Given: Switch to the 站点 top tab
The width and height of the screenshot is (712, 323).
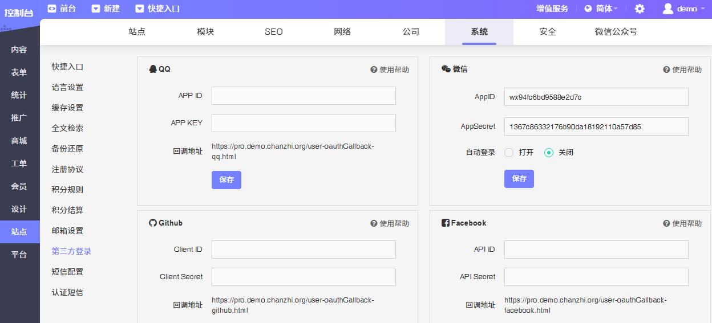Looking at the screenshot, I should (x=137, y=32).
